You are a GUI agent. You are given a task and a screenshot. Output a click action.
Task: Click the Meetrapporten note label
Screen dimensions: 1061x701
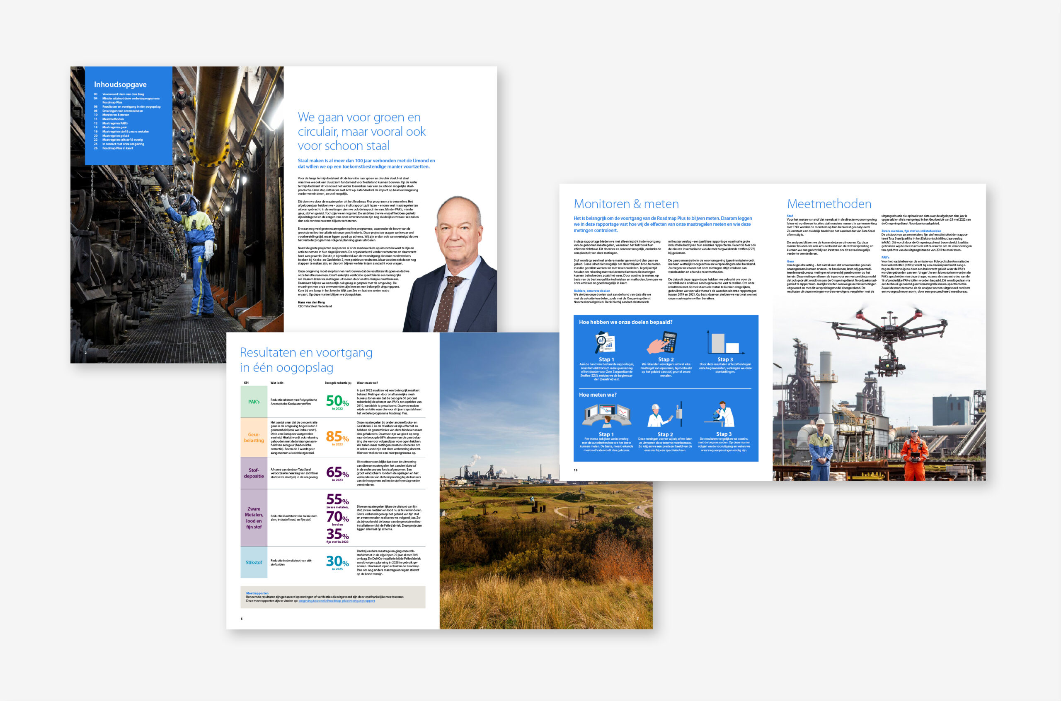pos(257,593)
